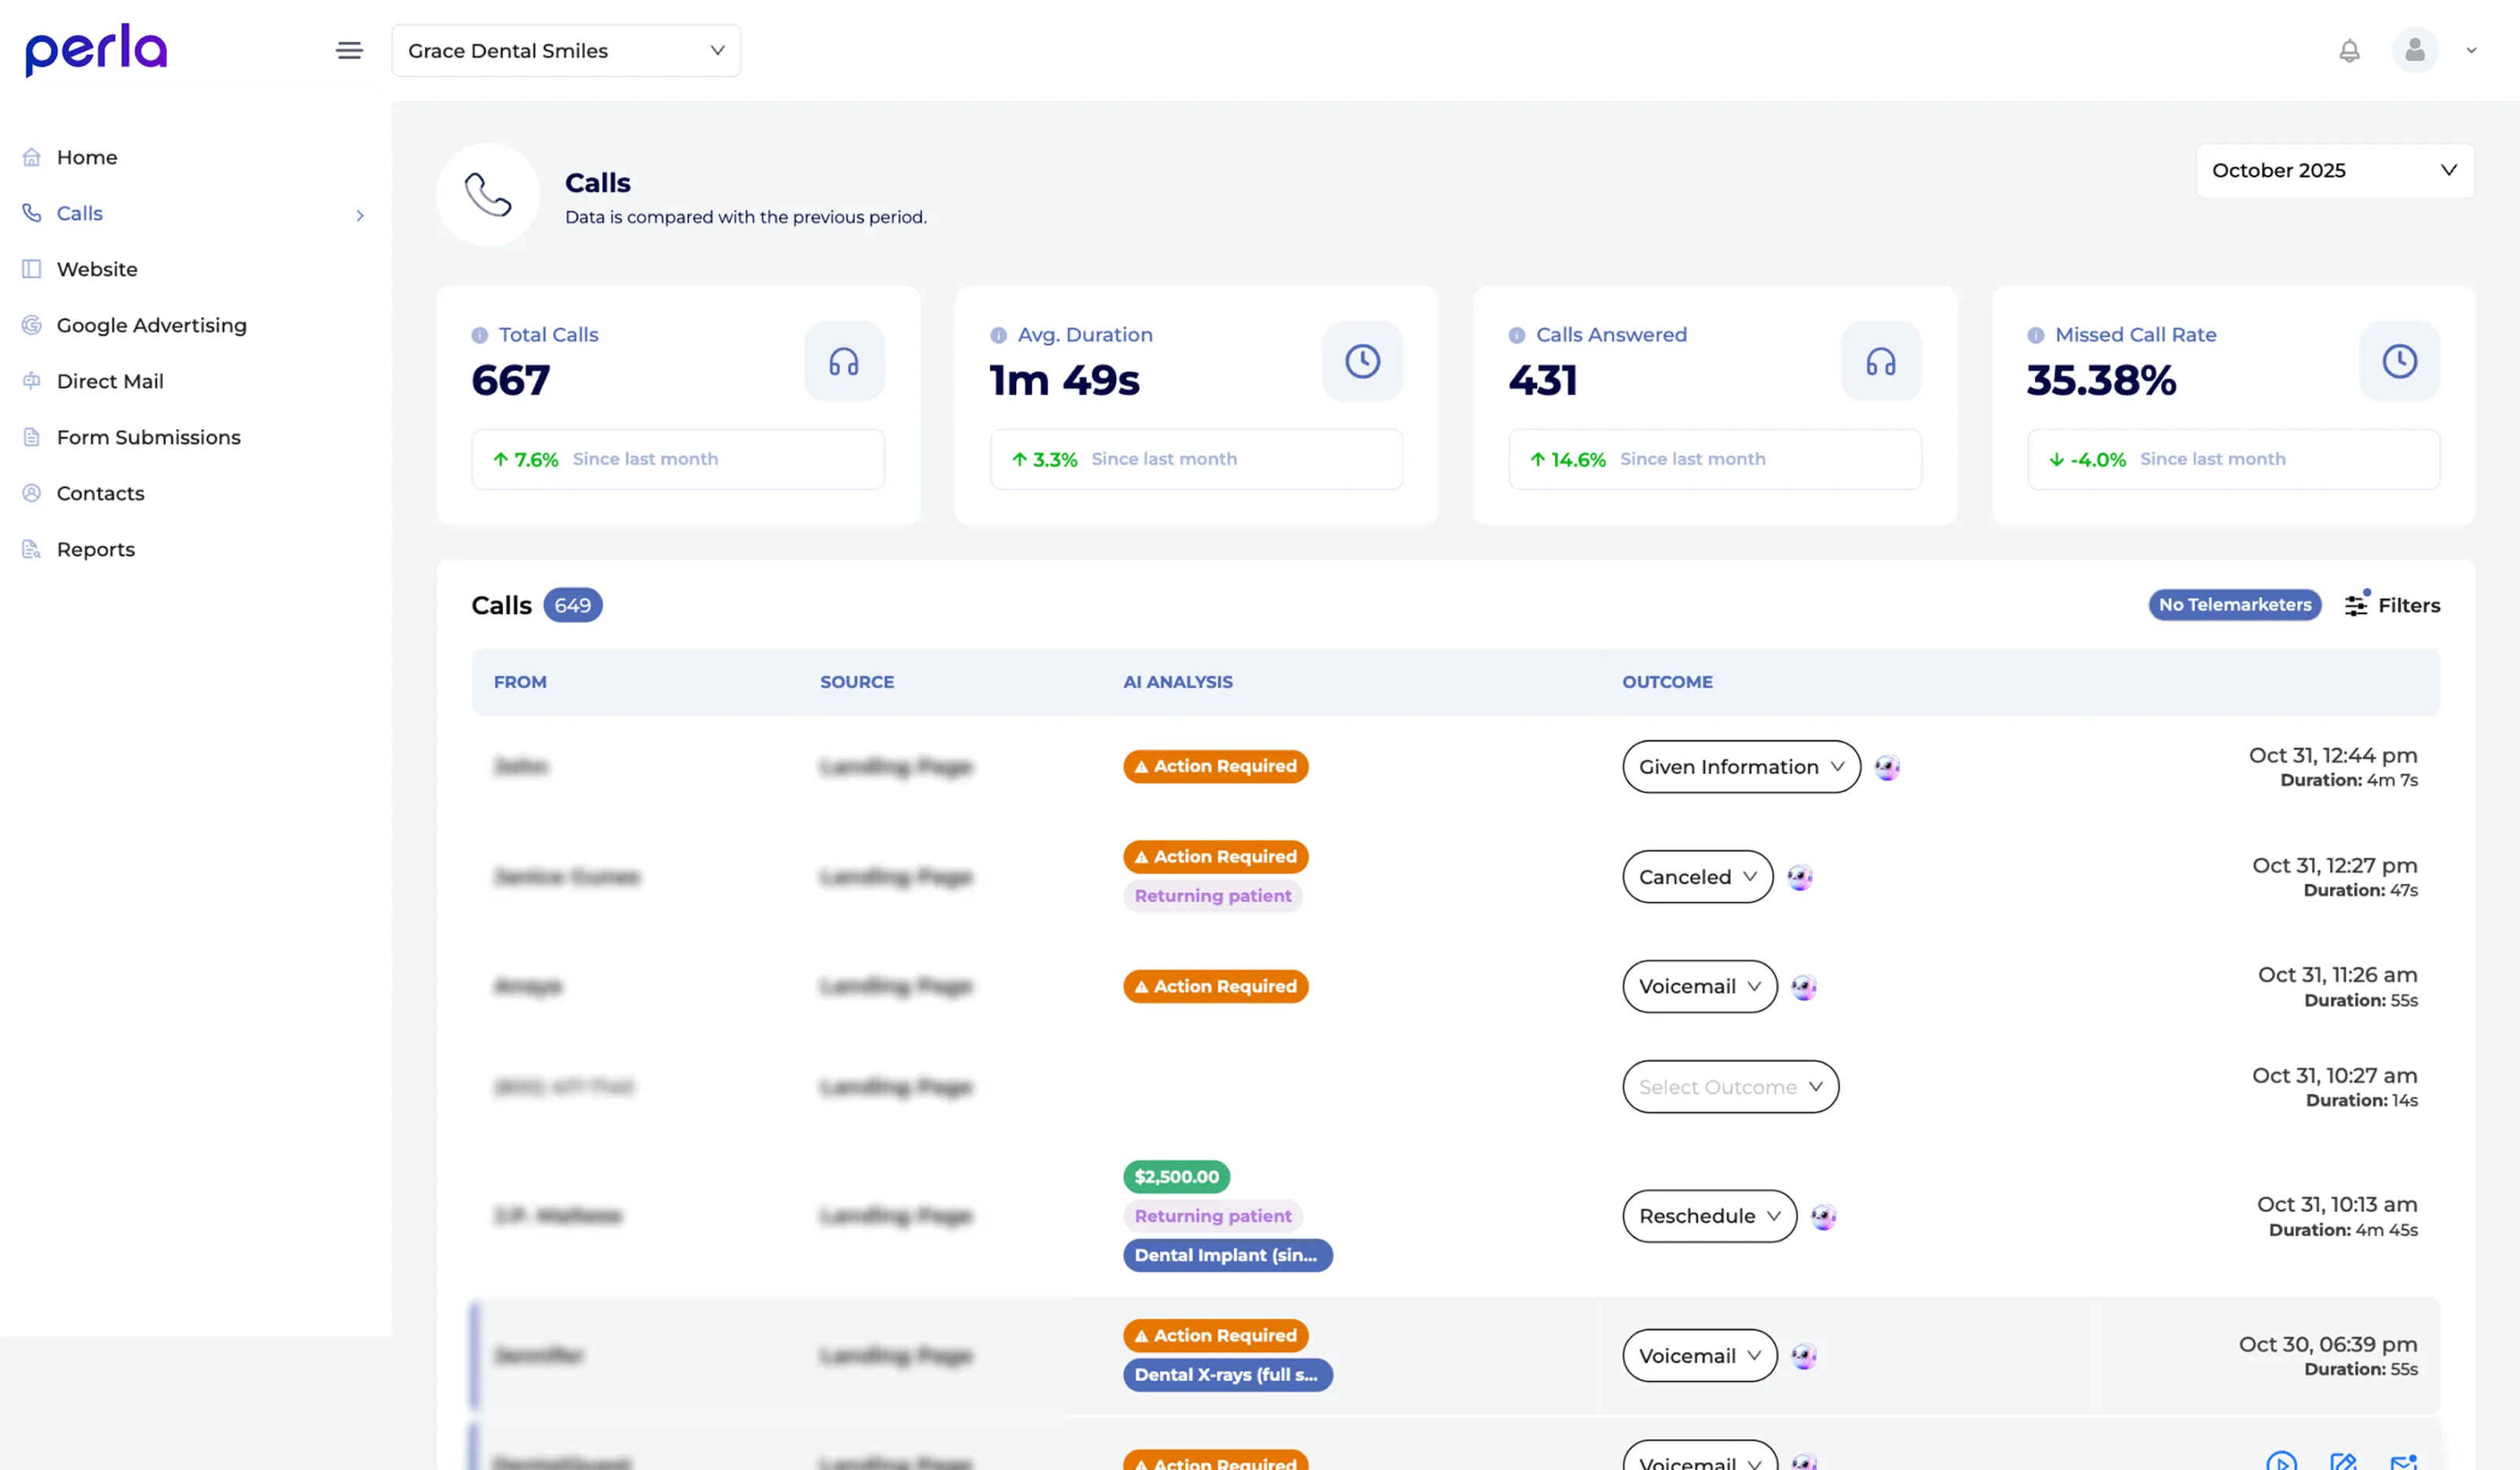The image size is (2520, 1470).
Task: Navigate to the Reports section
Action: point(95,549)
